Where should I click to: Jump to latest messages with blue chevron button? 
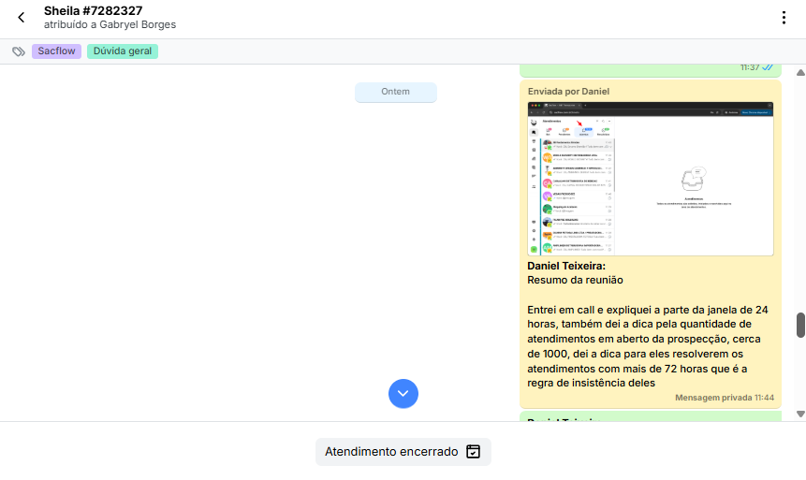(x=403, y=393)
